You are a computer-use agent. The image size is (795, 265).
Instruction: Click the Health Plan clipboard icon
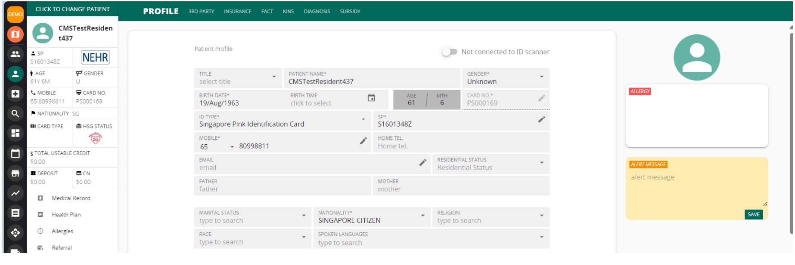pos(40,214)
